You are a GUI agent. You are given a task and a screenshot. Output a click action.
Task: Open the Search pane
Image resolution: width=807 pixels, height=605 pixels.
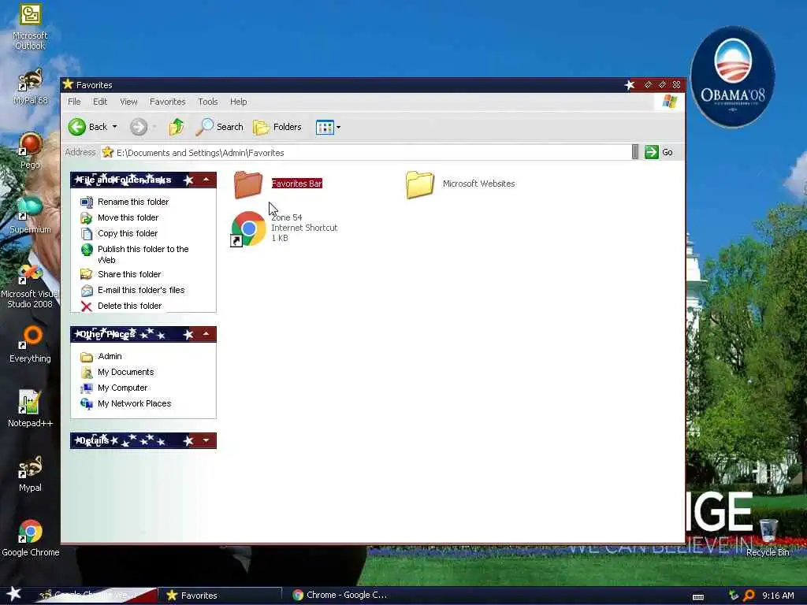(219, 127)
